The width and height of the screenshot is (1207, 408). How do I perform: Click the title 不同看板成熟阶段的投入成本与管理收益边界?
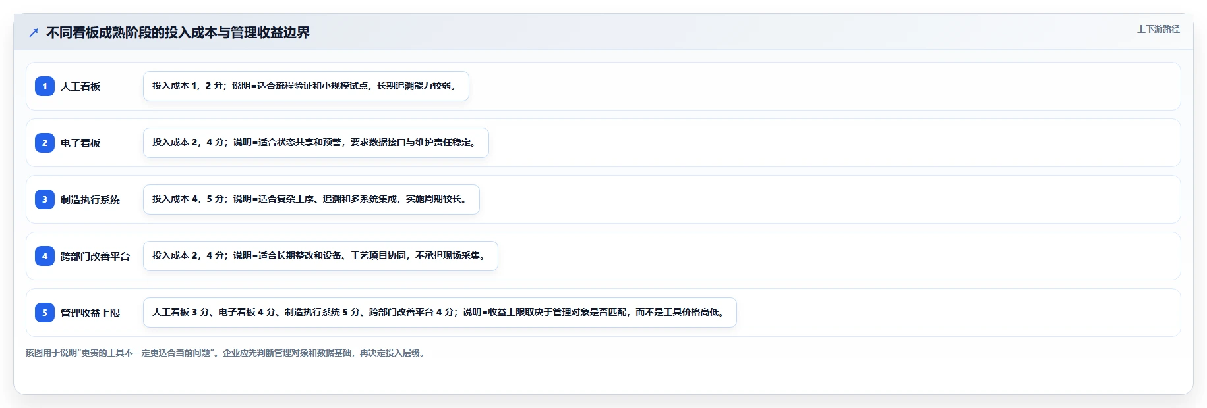(x=178, y=32)
